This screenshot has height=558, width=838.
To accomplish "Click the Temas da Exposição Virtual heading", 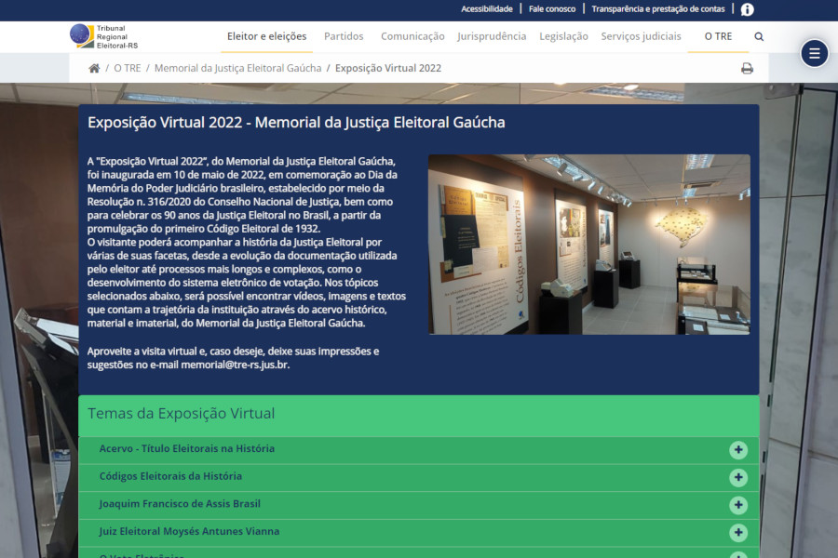I will coord(182,413).
